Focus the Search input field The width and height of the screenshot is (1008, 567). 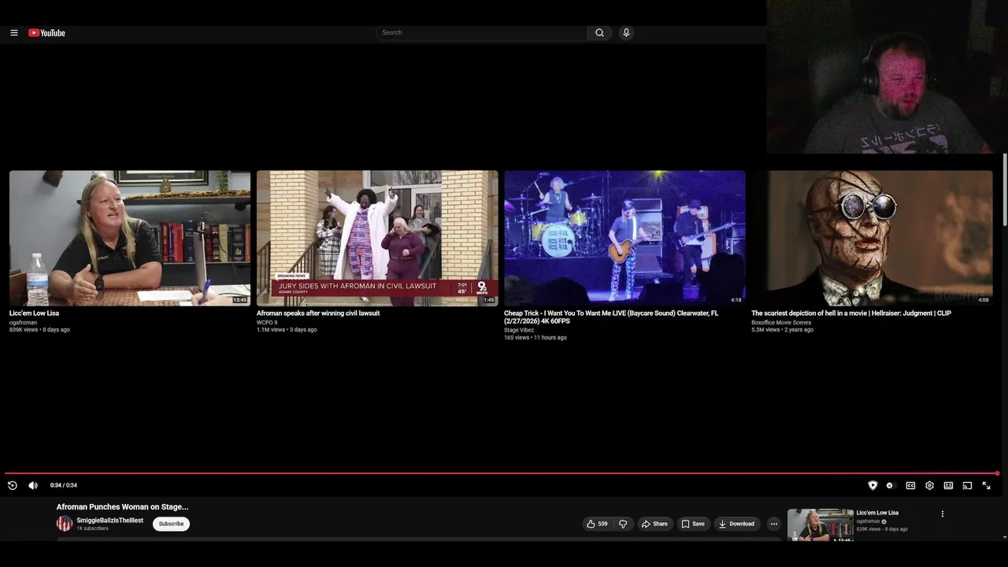point(481,33)
